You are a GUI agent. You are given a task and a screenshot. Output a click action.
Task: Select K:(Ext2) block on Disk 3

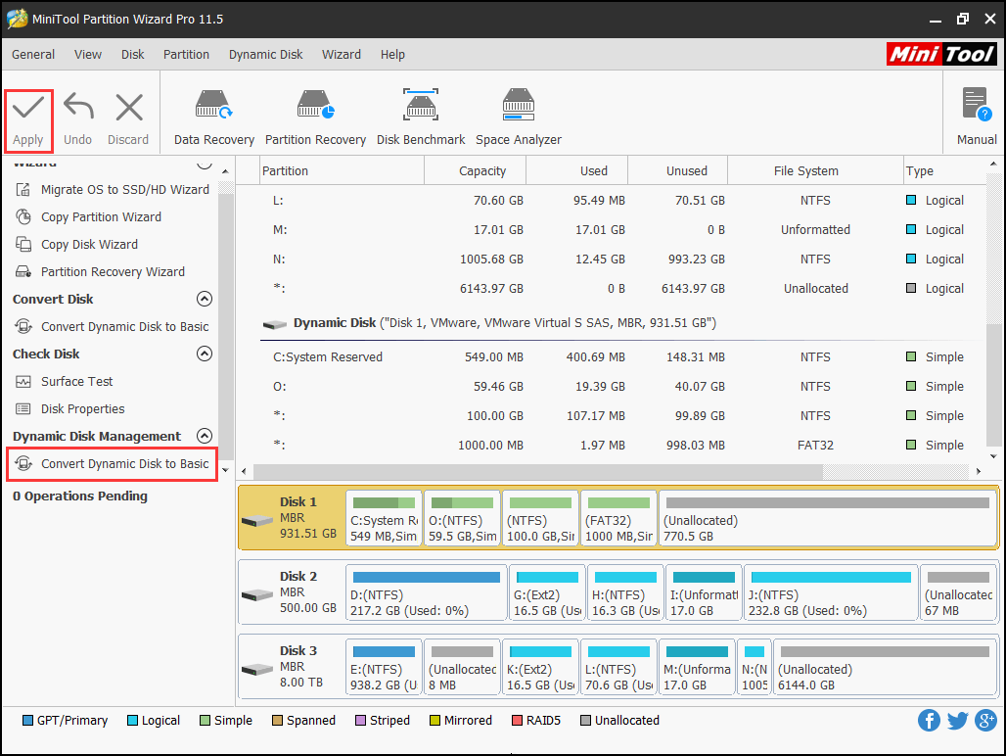pos(540,668)
